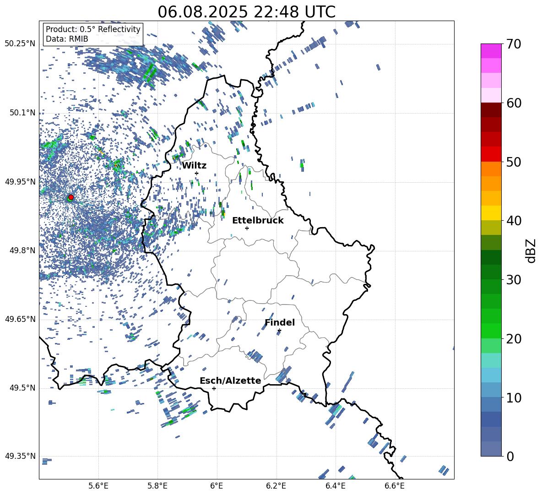Click the colorbar tick value 70
This screenshot has width=542, height=495.
(x=514, y=44)
